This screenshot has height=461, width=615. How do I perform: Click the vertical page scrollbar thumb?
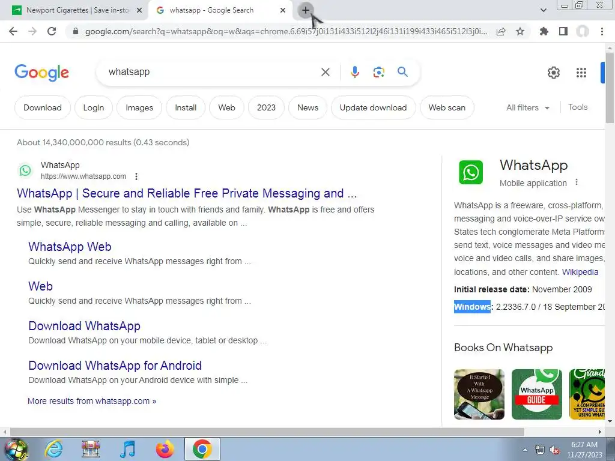click(610, 88)
